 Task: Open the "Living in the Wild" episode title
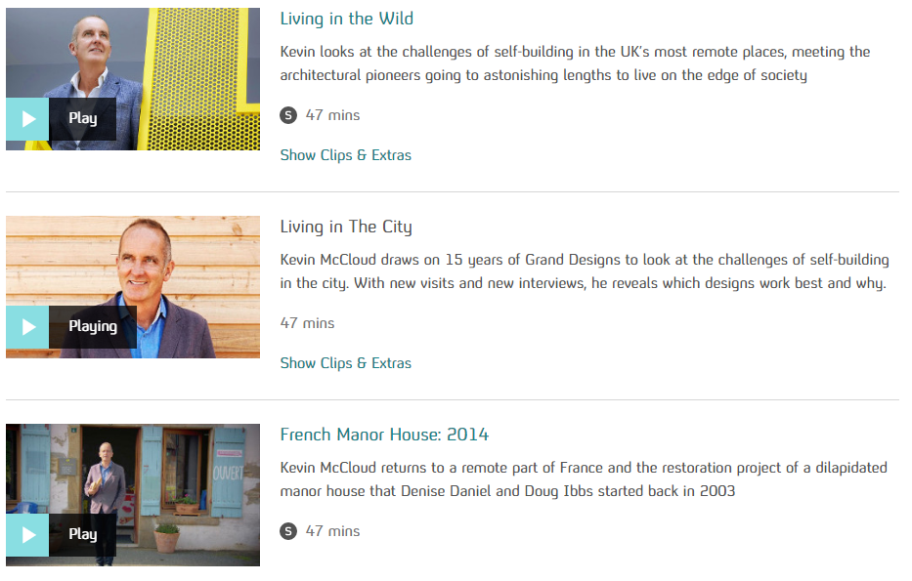point(346,19)
